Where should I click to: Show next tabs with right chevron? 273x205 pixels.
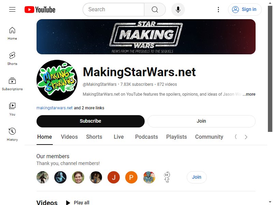pos(246,137)
